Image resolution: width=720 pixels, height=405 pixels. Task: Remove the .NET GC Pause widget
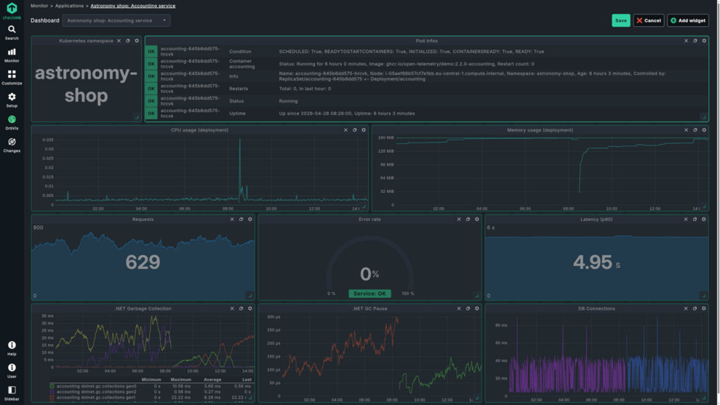coord(459,308)
